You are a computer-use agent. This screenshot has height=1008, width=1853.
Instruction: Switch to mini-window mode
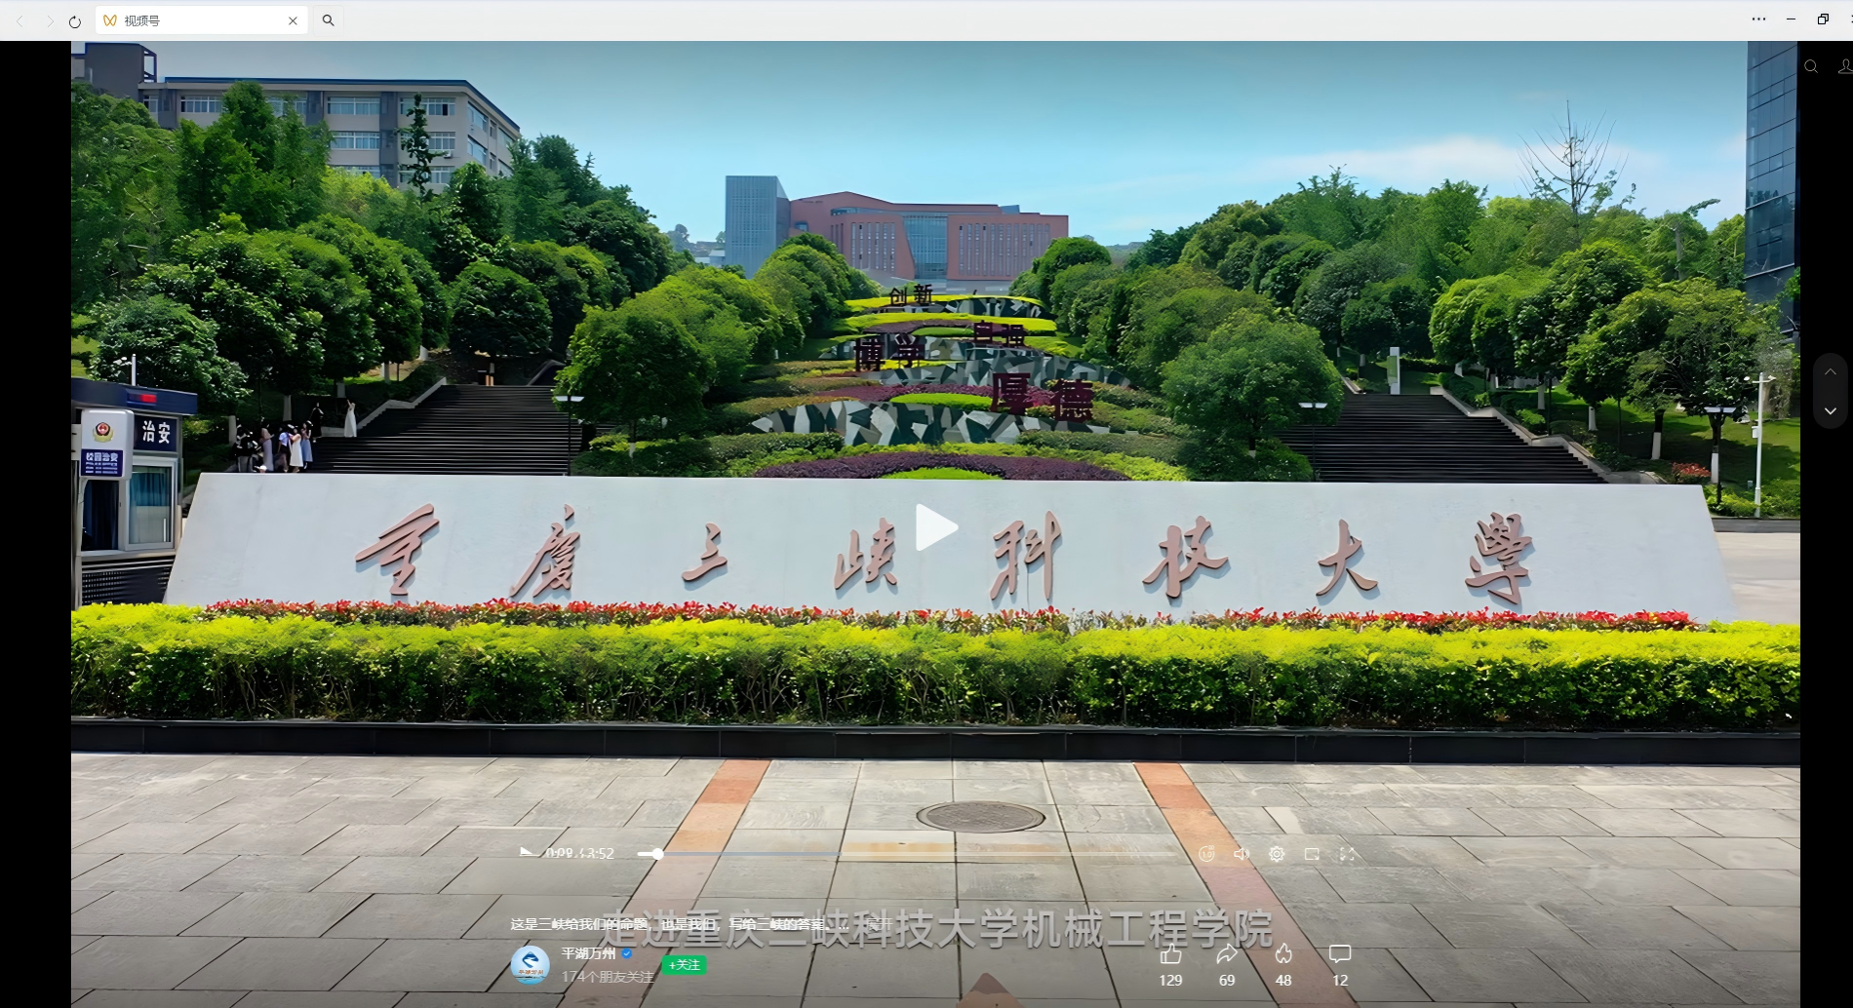point(1312,854)
